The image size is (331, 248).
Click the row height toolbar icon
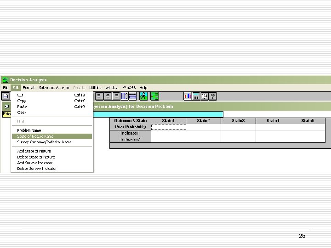coord(124,96)
